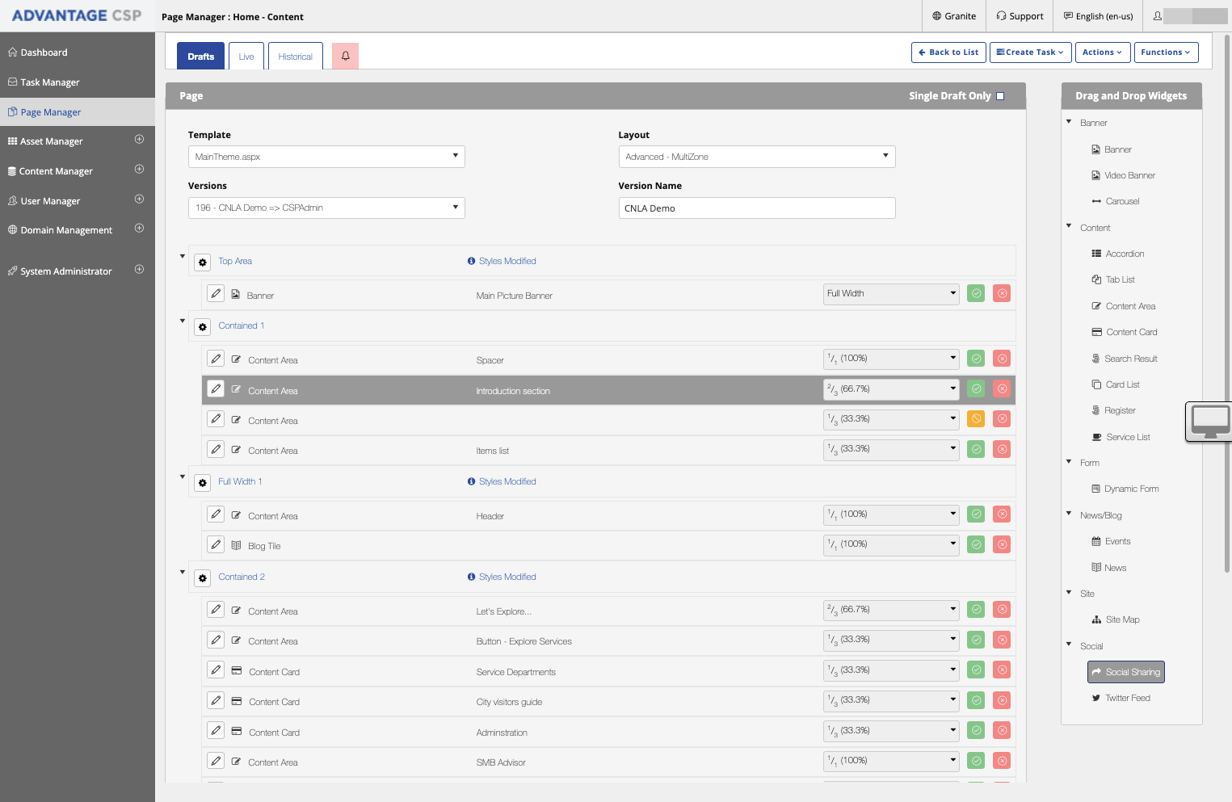Open the Create Task menu button

click(x=1030, y=52)
